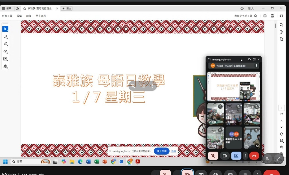Screen dimensions: 289x175
Task: Toggle the camera in Meet popup
Action: [x=225, y=156]
